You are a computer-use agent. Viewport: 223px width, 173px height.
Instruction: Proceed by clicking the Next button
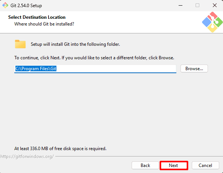click(174, 165)
